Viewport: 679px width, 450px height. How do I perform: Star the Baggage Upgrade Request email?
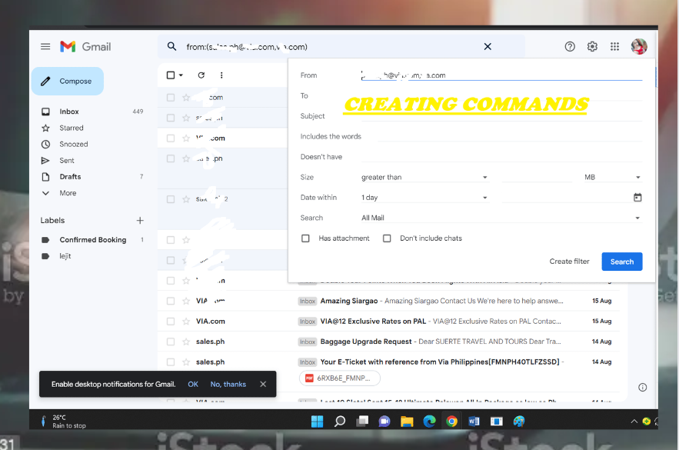[x=186, y=342]
